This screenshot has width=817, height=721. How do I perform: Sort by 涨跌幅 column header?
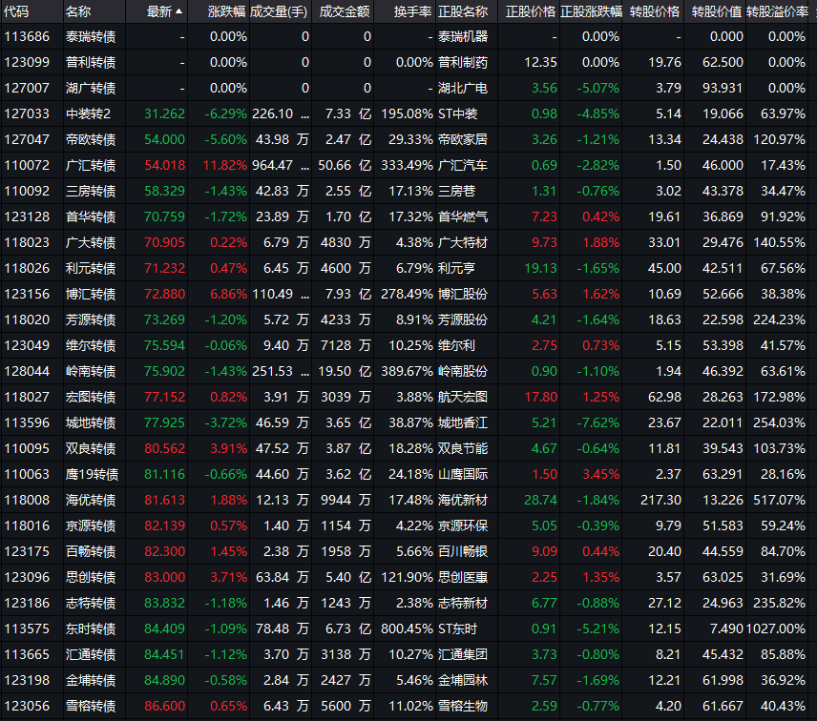226,11
